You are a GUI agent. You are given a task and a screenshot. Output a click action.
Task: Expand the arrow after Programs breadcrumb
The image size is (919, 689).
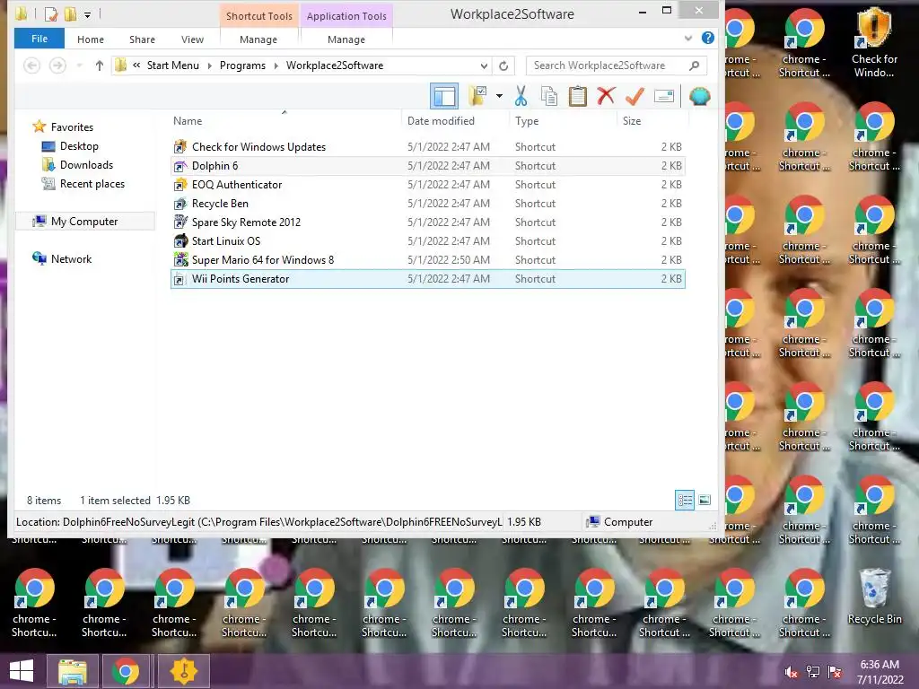click(276, 65)
